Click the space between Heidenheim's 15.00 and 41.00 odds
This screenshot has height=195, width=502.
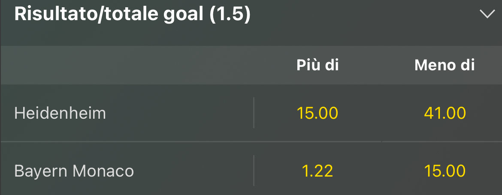381,113
